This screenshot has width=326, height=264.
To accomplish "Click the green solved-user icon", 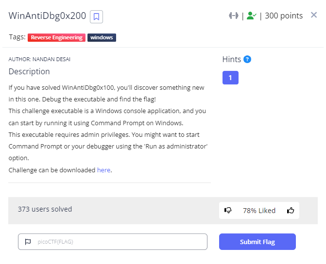I will (x=251, y=16).
